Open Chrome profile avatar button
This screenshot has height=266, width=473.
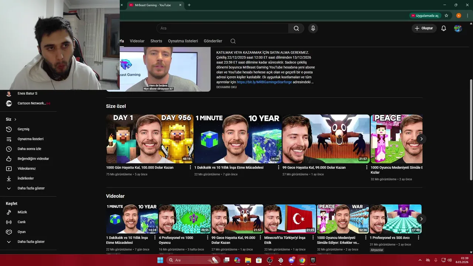pyautogui.click(x=459, y=16)
